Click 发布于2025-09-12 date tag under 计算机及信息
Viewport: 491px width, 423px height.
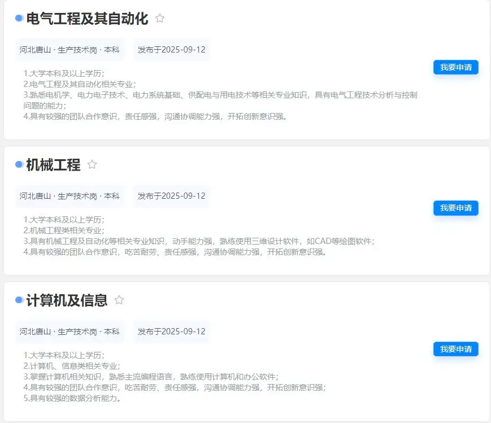click(171, 332)
